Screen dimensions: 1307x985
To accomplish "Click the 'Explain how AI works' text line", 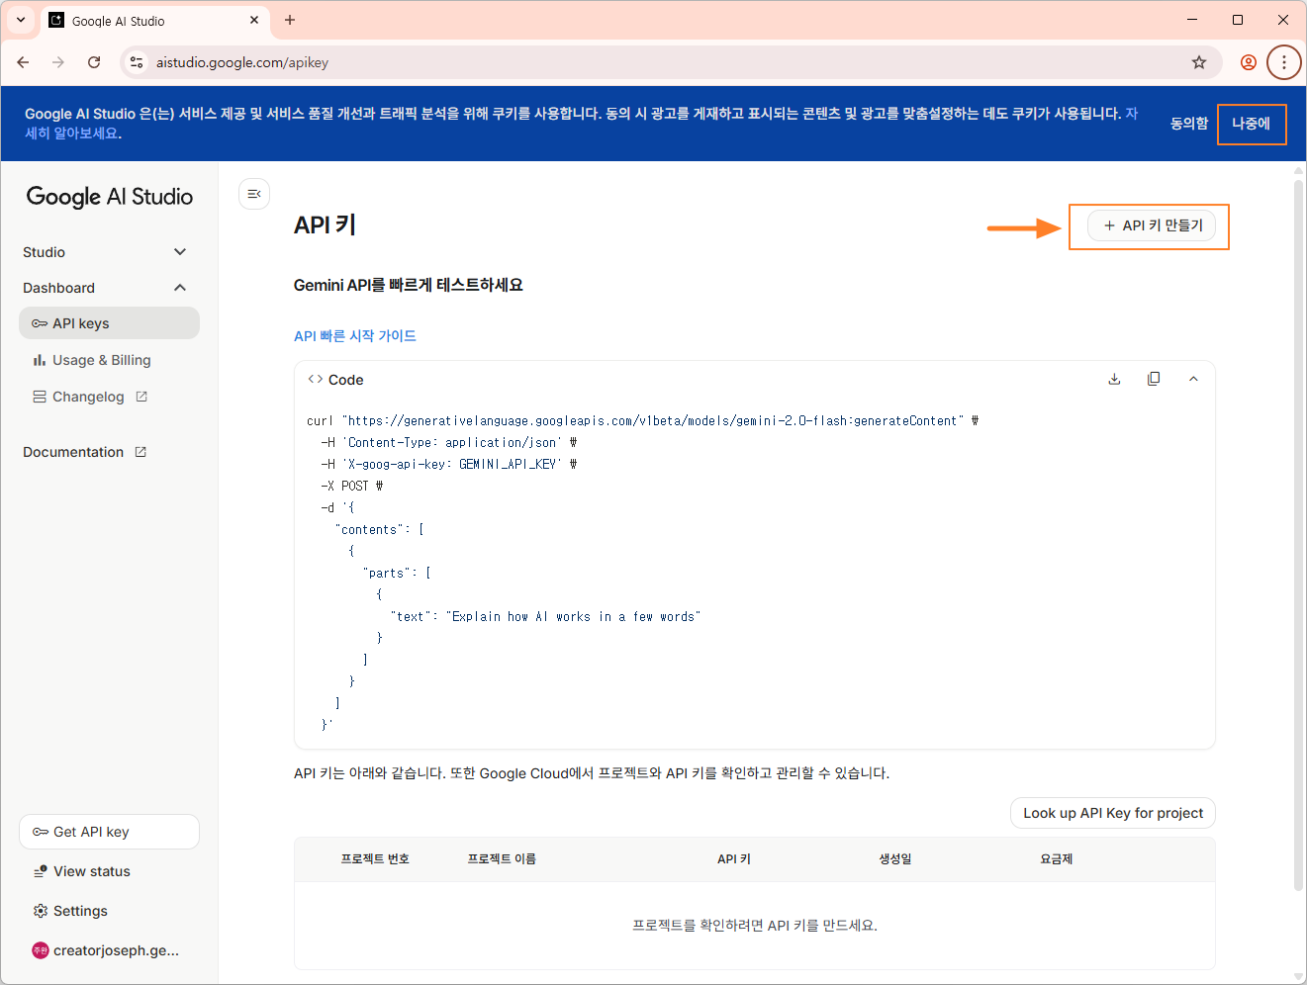I will [x=546, y=617].
